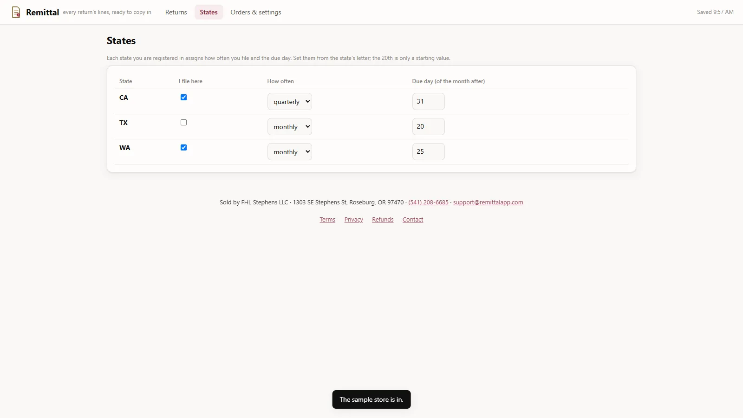
Task: Open the CA quarterly frequency dropdown
Action: tap(289, 102)
